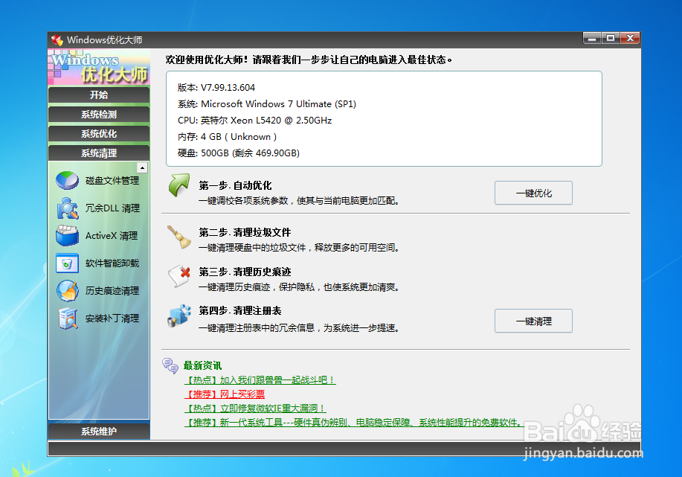
Task: Open the 系统检测 section
Action: (99, 115)
